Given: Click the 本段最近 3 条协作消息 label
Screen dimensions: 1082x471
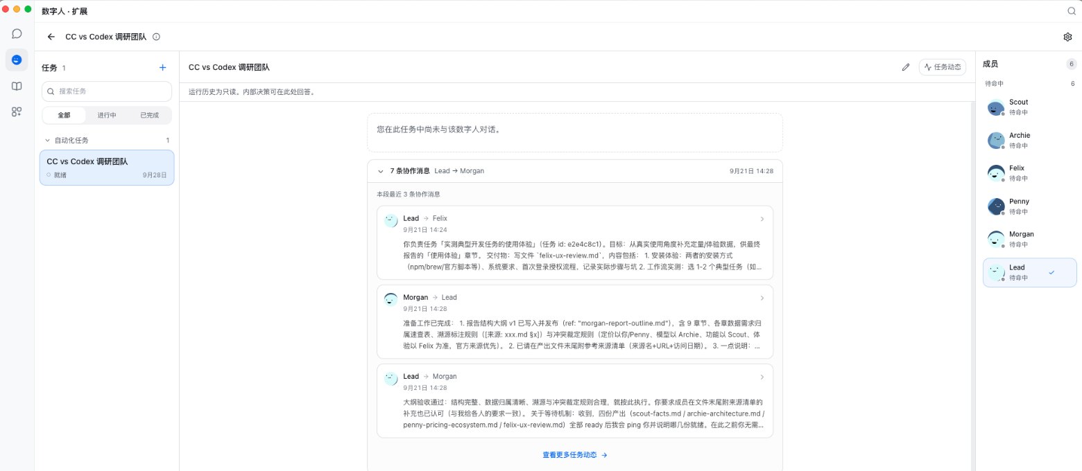Looking at the screenshot, I should 408,194.
